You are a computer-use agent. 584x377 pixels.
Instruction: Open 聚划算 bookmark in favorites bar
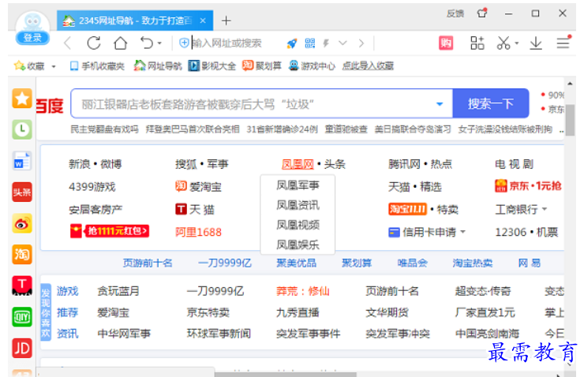click(x=262, y=65)
